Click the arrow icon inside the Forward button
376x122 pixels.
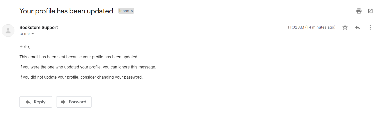pyautogui.click(x=63, y=102)
